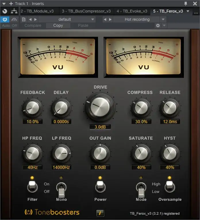Click the large DRIVE knob
The height and width of the screenshot is (220, 200).
pyautogui.click(x=100, y=107)
